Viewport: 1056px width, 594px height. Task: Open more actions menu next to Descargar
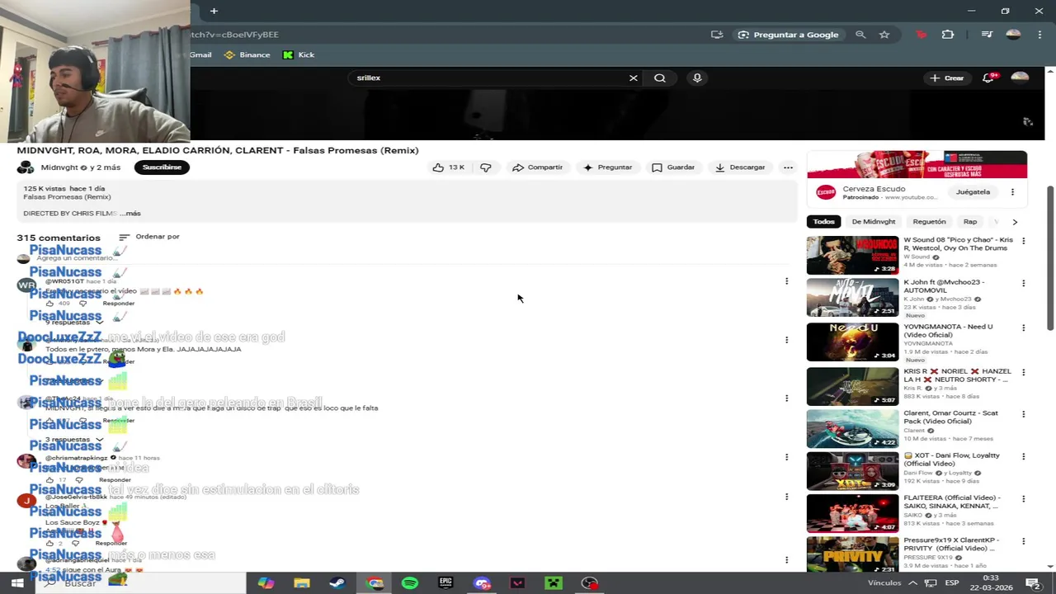pyautogui.click(x=788, y=167)
